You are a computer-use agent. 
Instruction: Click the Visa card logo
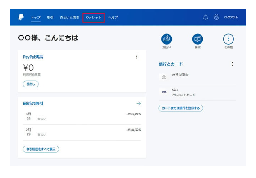[x=164, y=92]
